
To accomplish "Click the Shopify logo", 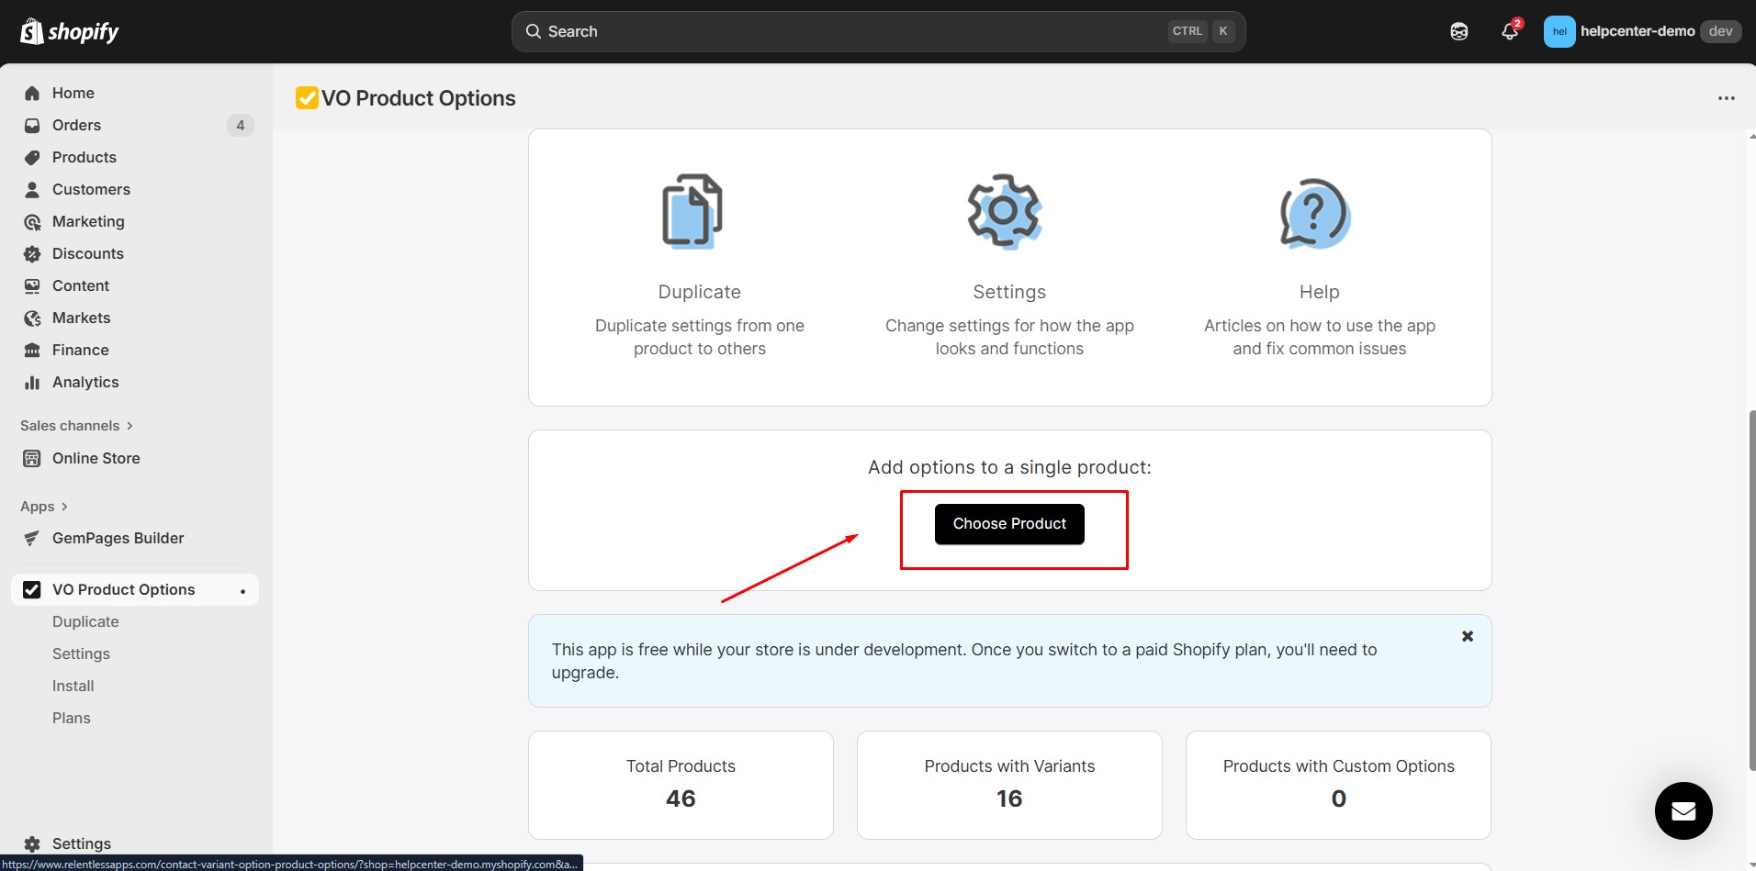I will 70,32.
